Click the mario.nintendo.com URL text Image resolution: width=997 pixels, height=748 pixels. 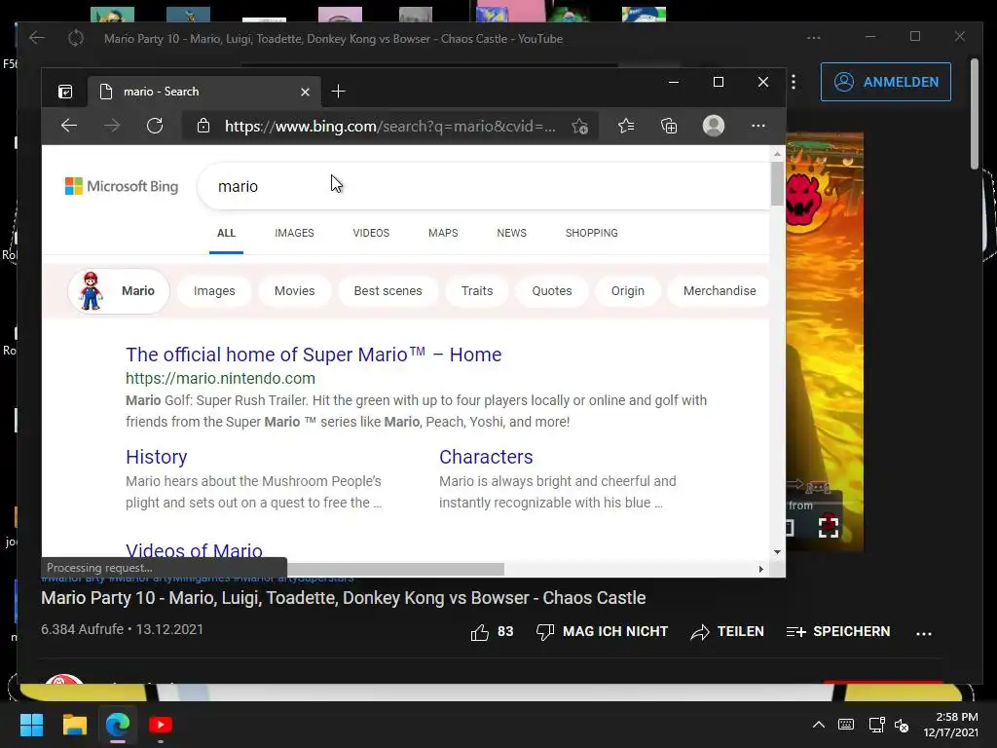pos(220,379)
